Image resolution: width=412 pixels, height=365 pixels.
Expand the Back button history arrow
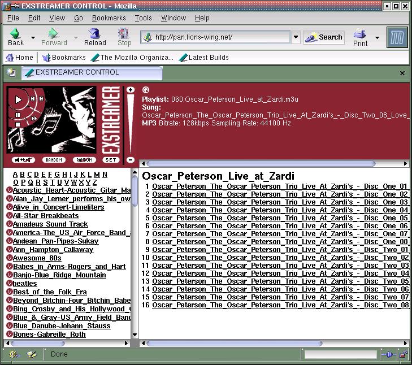pyautogui.click(x=33, y=38)
